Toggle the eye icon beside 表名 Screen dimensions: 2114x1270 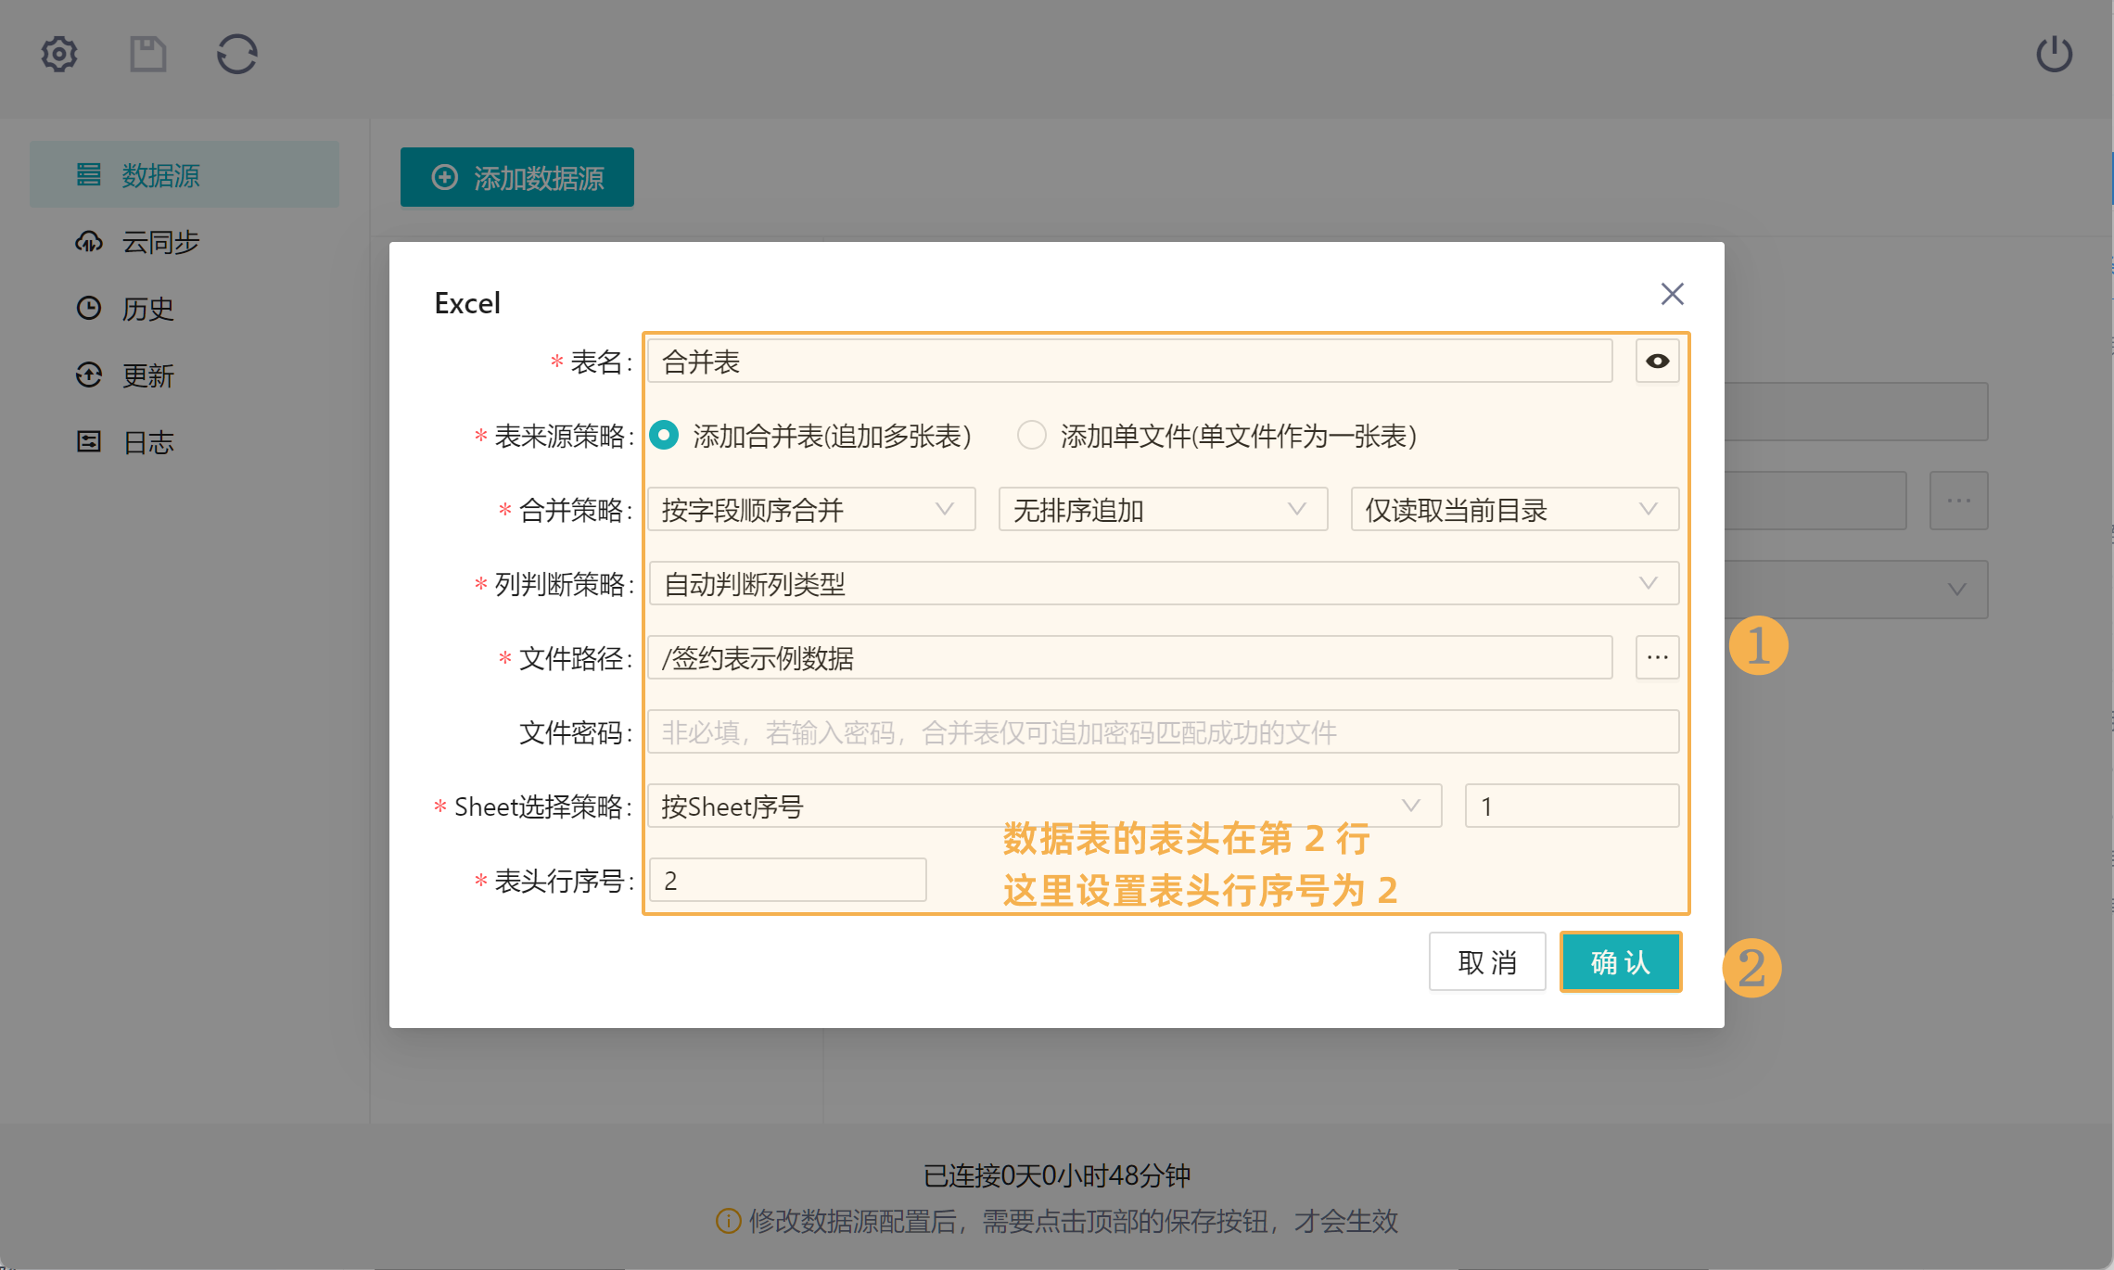point(1657,362)
